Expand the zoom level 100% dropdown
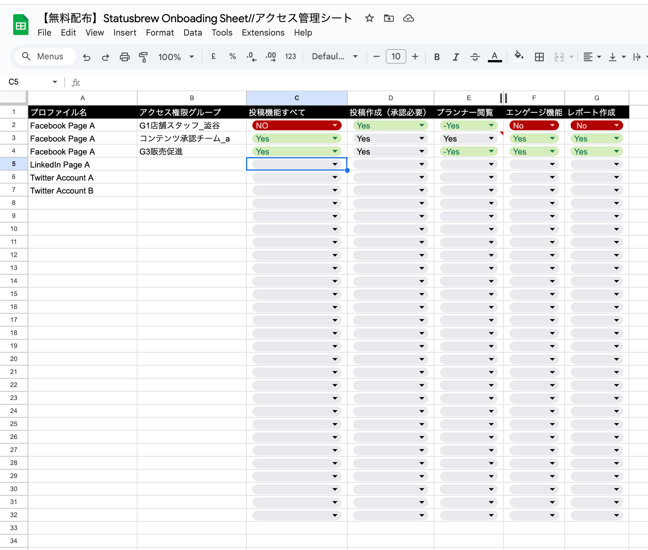 (176, 57)
